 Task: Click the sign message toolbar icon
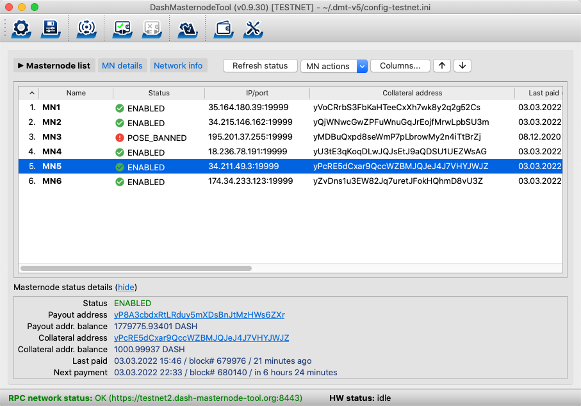click(x=188, y=29)
